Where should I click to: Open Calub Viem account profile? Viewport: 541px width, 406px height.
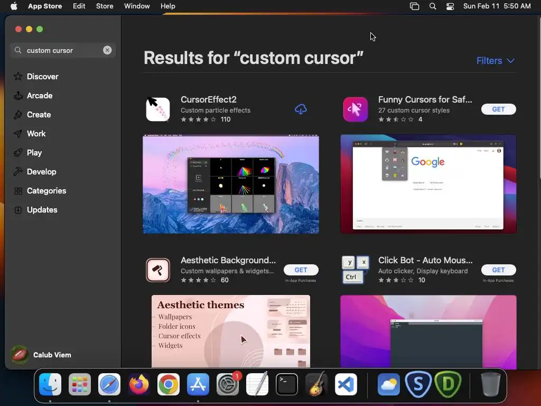click(x=41, y=355)
